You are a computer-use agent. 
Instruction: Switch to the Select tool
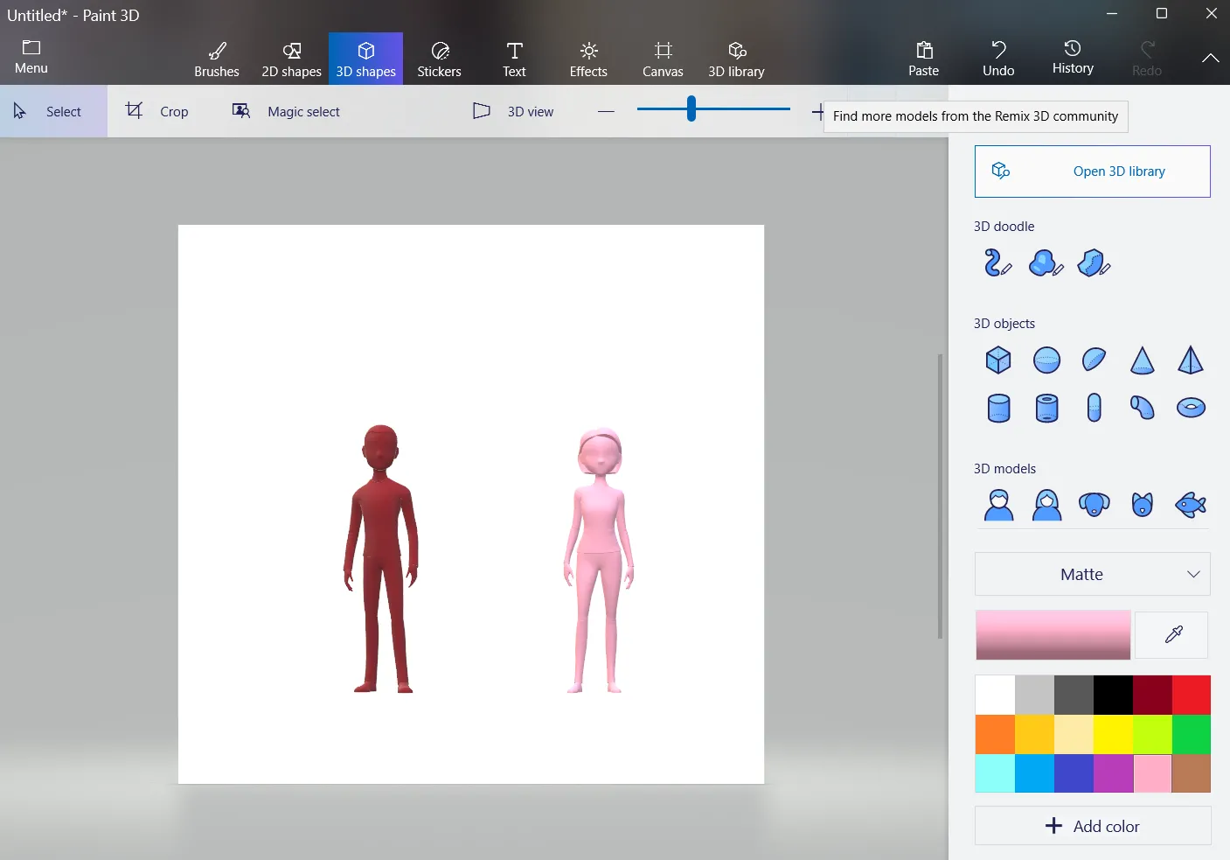pyautogui.click(x=52, y=111)
